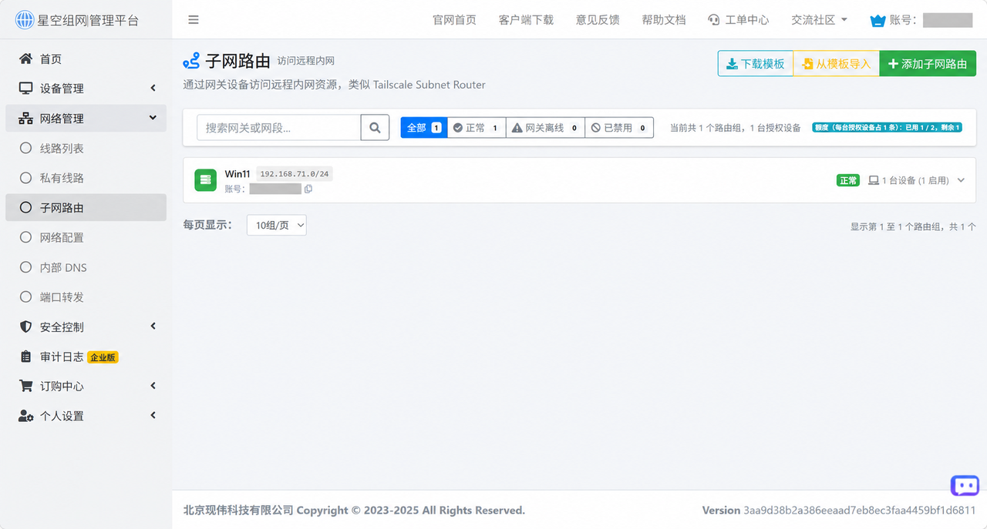Copy the Win11 account using copy icon
Screen dimensions: 987x529
pos(308,189)
